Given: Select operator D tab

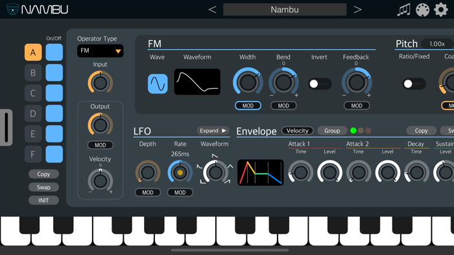Looking at the screenshot, I should (33, 113).
